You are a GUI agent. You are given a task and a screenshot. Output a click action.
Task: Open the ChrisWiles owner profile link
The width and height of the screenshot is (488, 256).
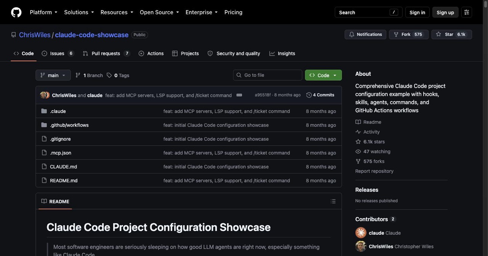pyautogui.click(x=35, y=35)
